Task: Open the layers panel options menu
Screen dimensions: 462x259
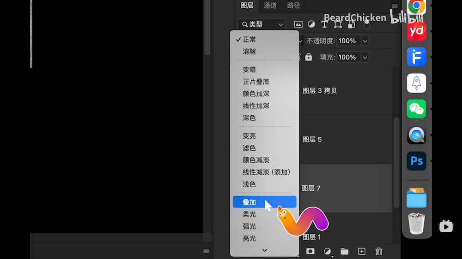Action: (395, 6)
